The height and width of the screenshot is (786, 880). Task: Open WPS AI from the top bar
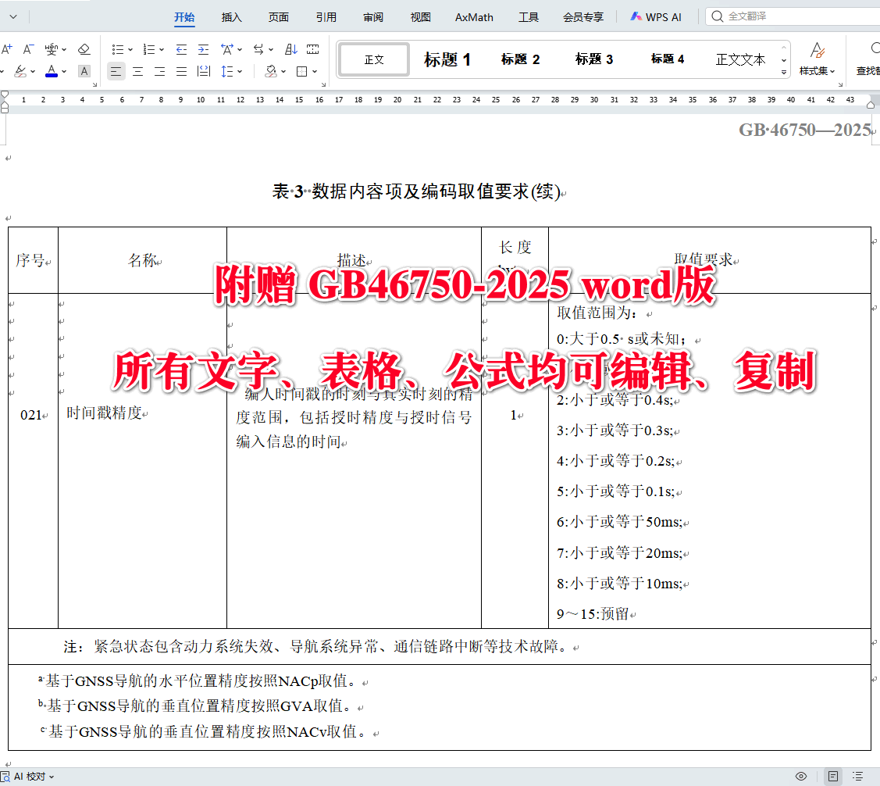click(656, 16)
